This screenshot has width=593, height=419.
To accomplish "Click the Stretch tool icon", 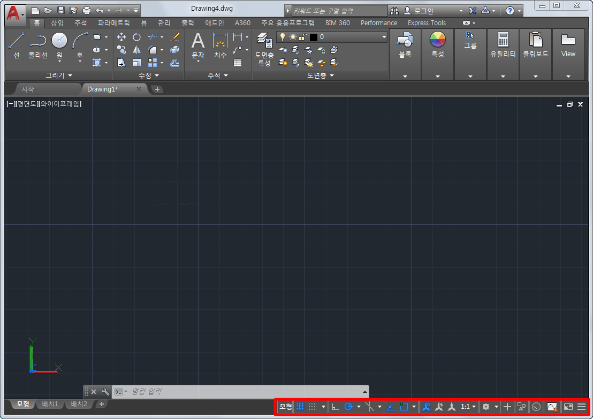I will (x=121, y=63).
